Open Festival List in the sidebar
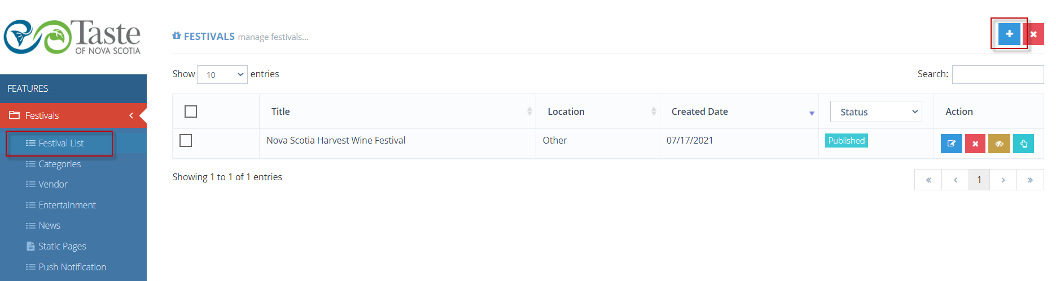 [61, 143]
